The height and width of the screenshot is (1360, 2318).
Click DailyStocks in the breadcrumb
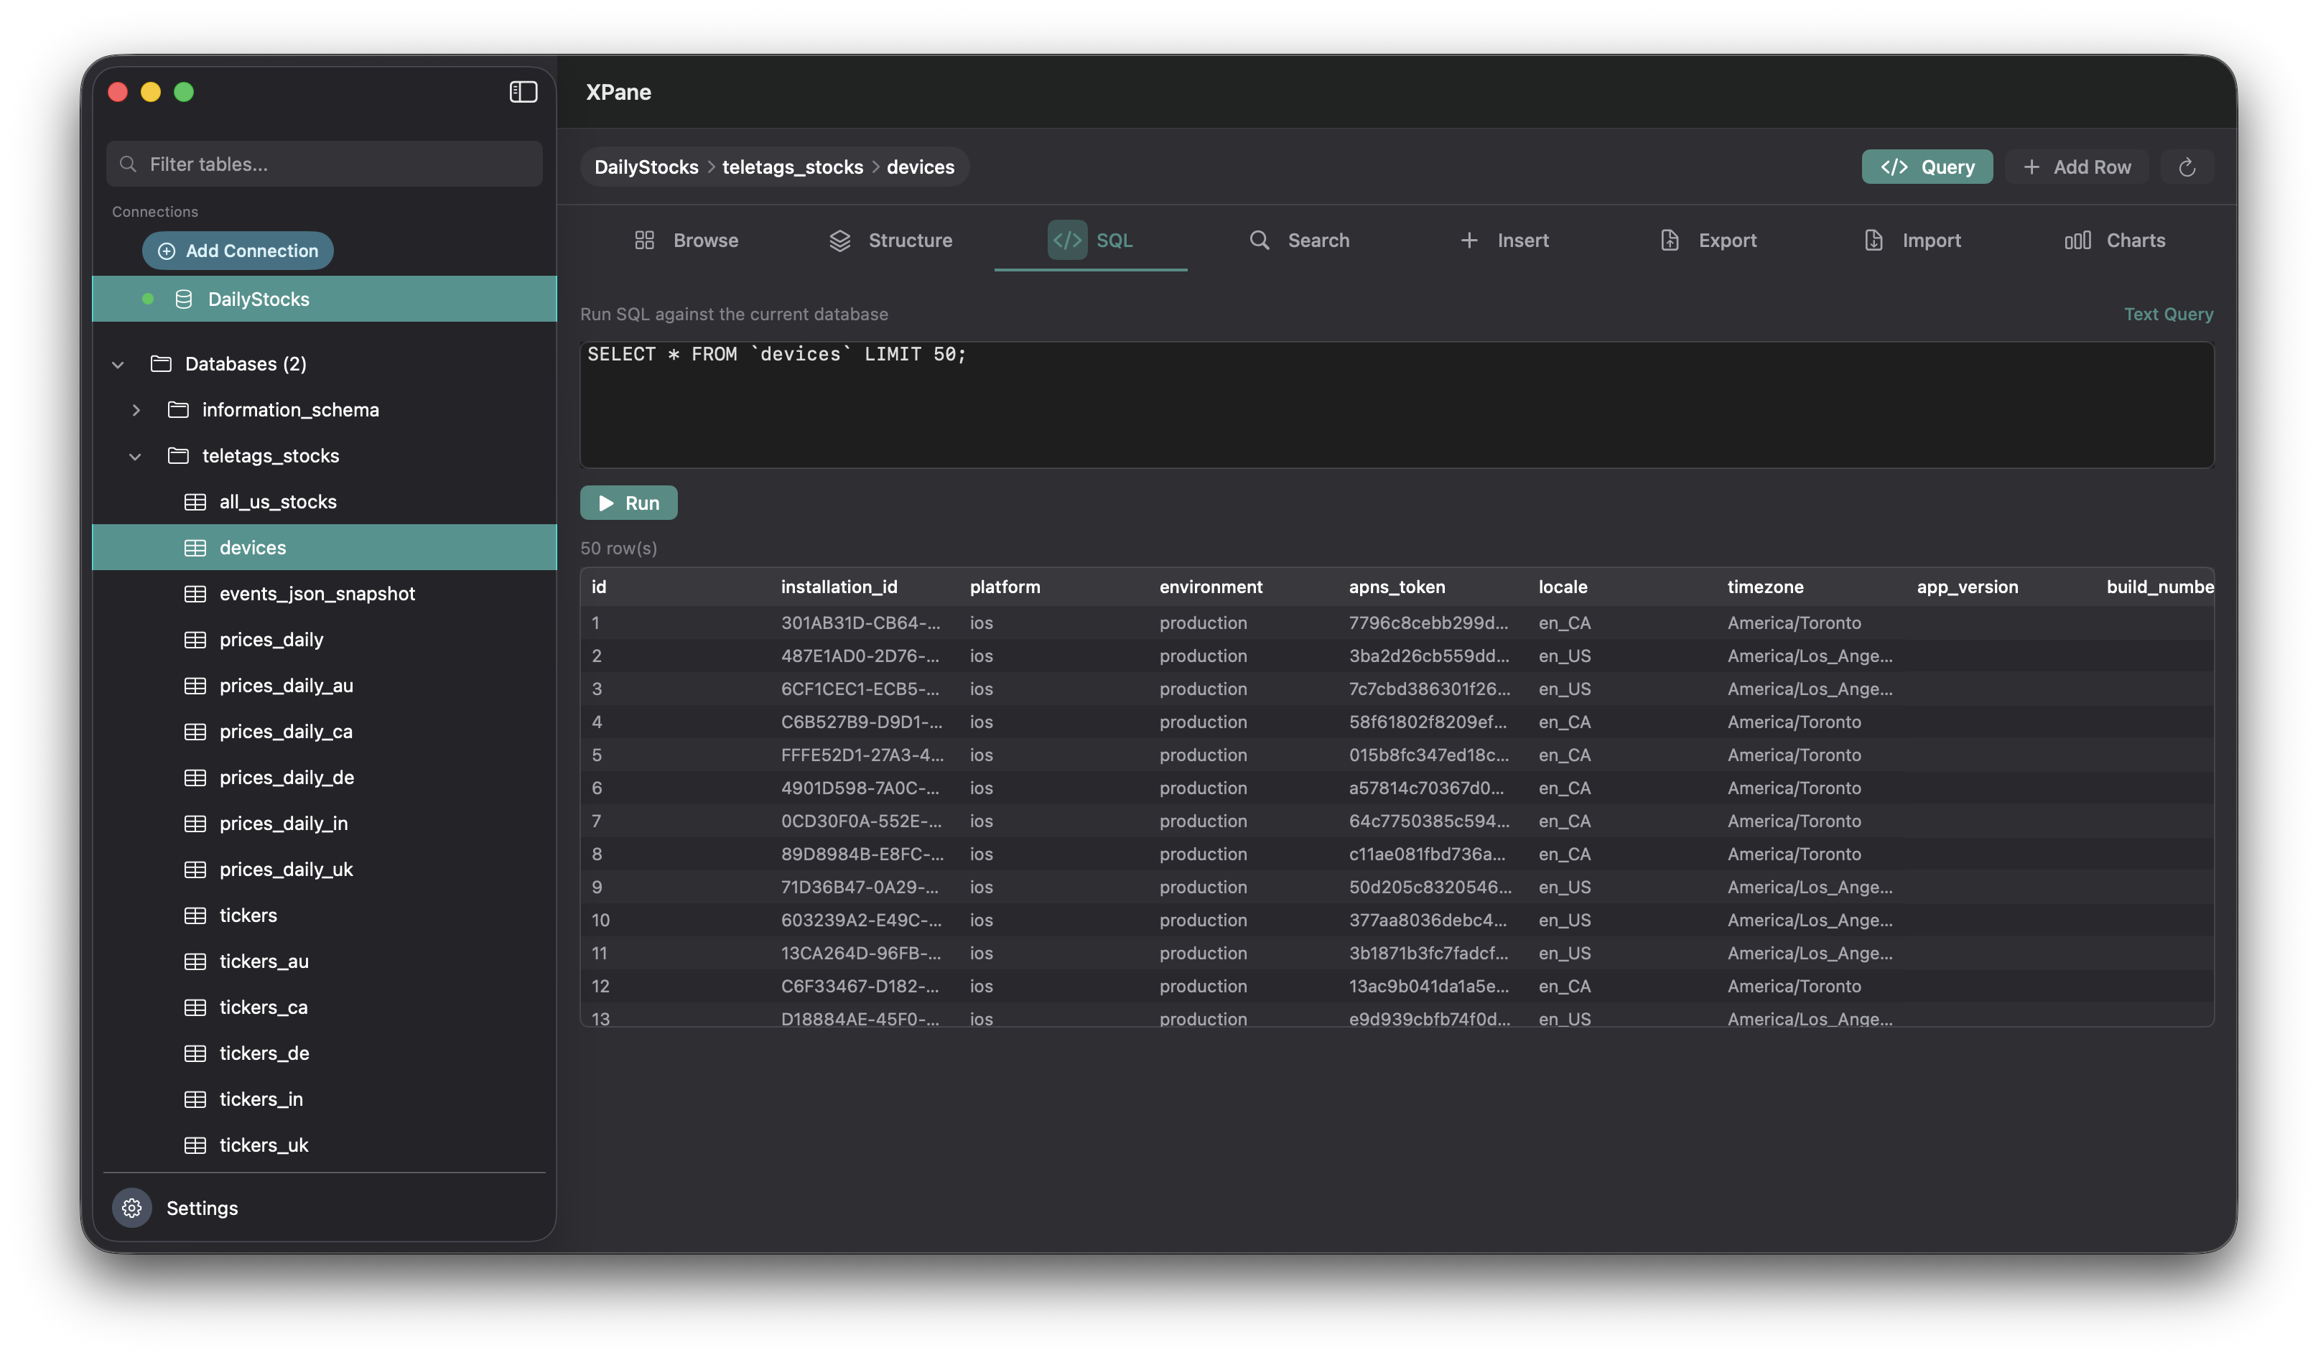[646, 167]
